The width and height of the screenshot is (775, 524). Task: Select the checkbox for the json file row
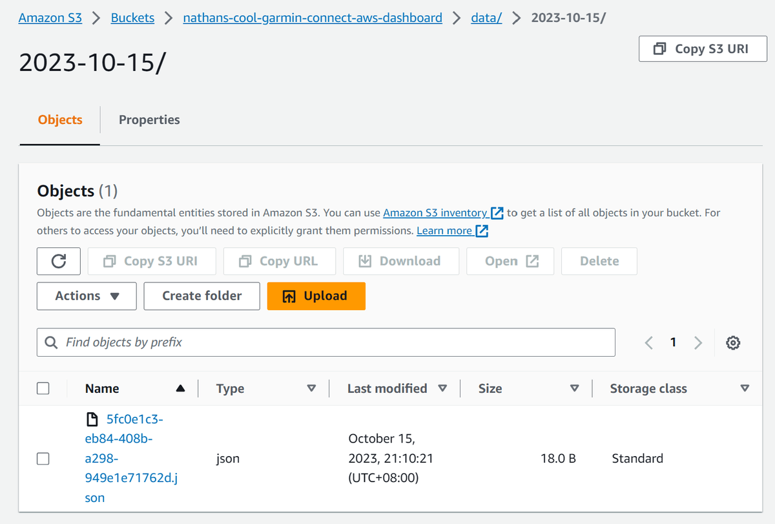click(43, 459)
